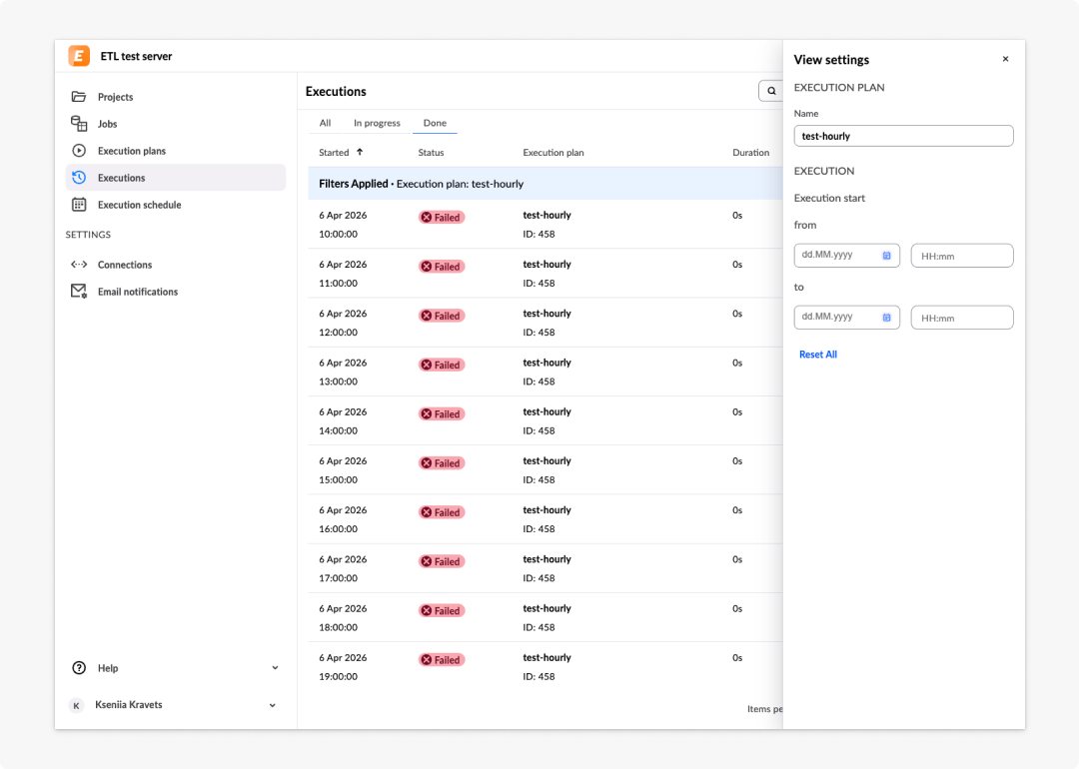Sort by the Started column header

[334, 152]
